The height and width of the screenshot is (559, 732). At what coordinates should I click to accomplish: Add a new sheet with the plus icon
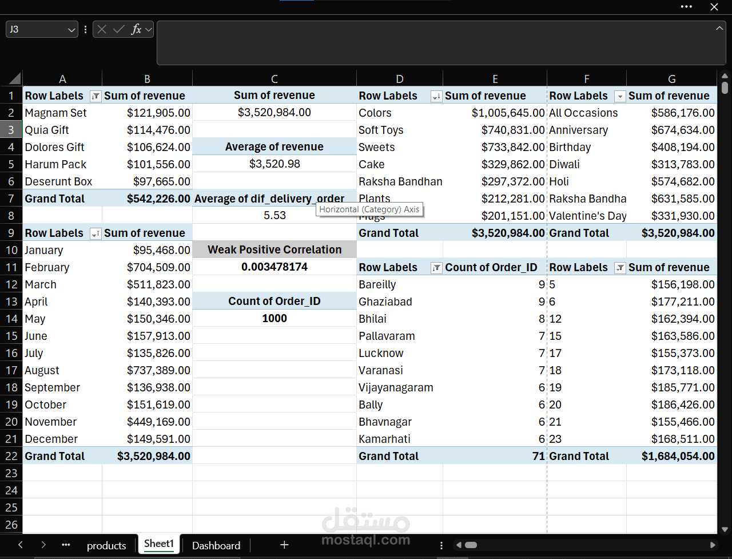(x=284, y=545)
